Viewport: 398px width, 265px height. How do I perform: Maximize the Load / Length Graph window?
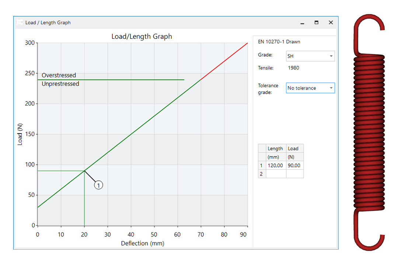pyautogui.click(x=316, y=22)
